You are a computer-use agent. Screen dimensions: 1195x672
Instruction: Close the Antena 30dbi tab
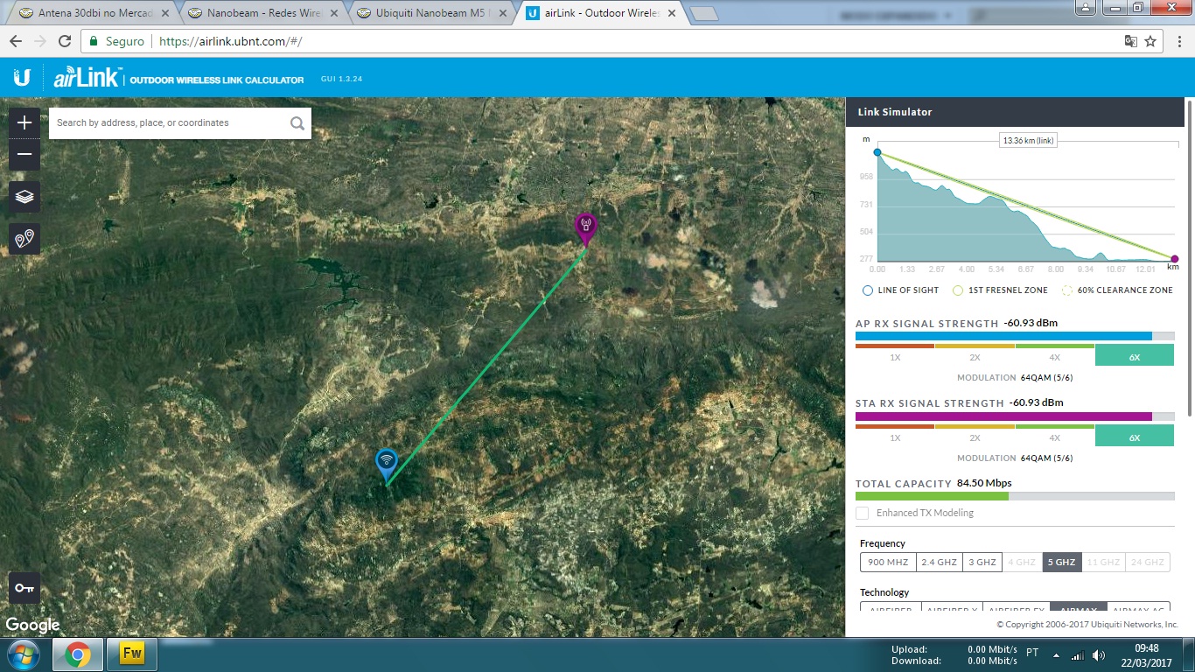click(167, 13)
